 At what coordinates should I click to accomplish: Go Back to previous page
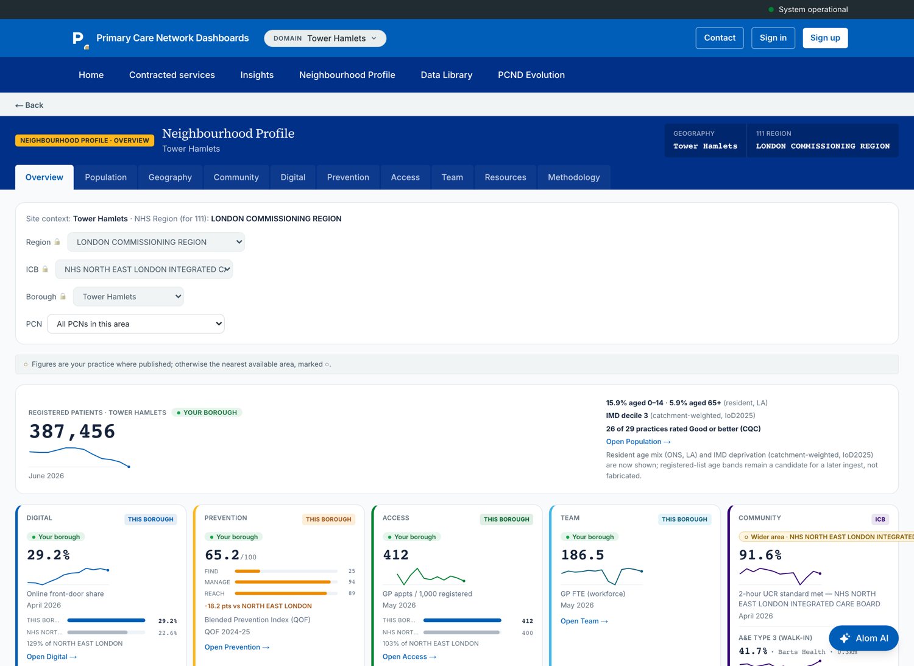[29, 105]
